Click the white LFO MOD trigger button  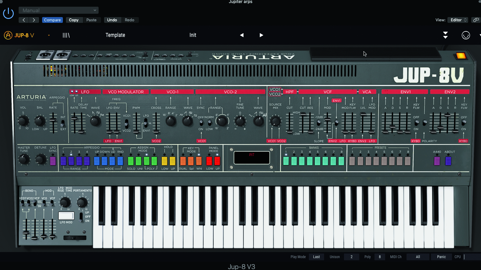click(66, 216)
